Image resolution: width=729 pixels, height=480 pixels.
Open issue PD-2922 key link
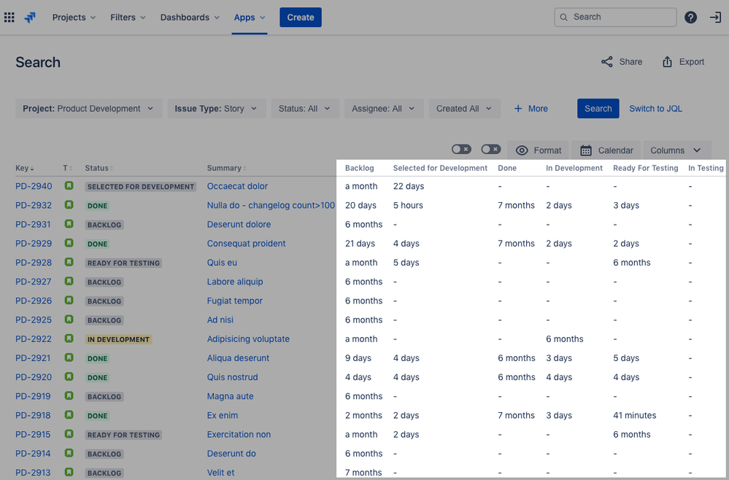[34, 338]
